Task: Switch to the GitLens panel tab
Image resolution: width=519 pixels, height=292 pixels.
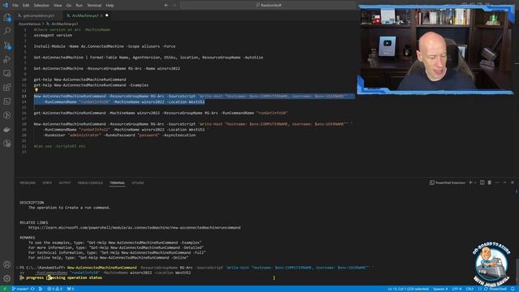Action: (138, 182)
